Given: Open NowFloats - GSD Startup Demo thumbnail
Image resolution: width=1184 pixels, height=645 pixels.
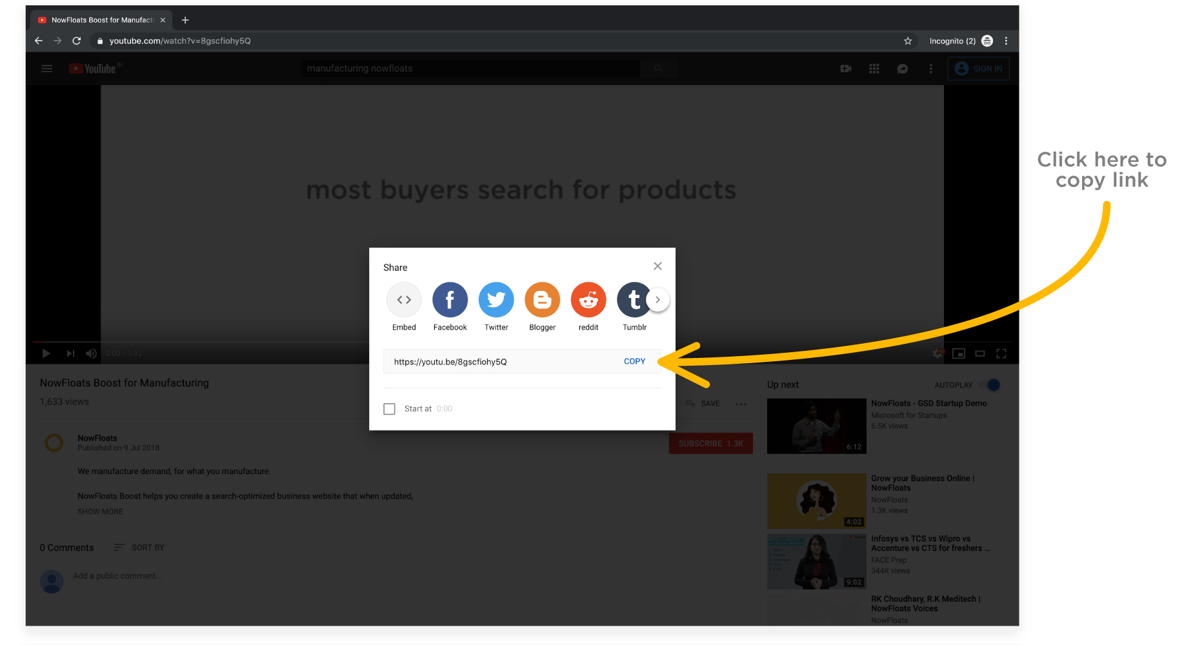Looking at the screenshot, I should 817,426.
